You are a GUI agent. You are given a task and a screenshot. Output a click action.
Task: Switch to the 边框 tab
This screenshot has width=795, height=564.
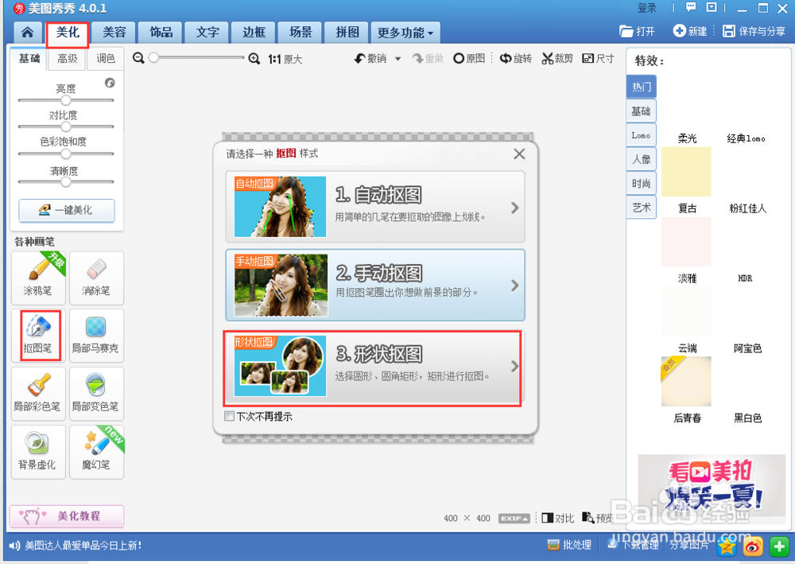[254, 33]
